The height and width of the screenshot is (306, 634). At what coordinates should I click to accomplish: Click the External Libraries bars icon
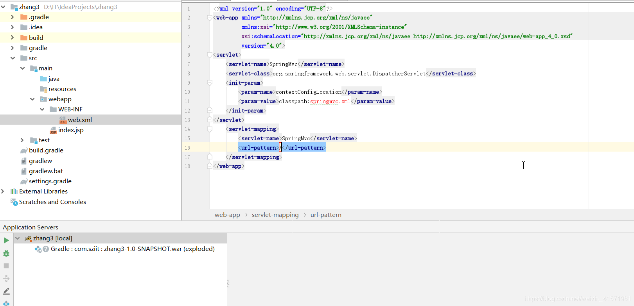(14, 191)
